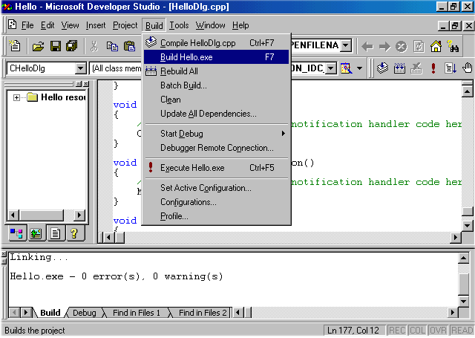This screenshot has width=475, height=338.
Task: Open the File menu
Action: [x=27, y=25]
